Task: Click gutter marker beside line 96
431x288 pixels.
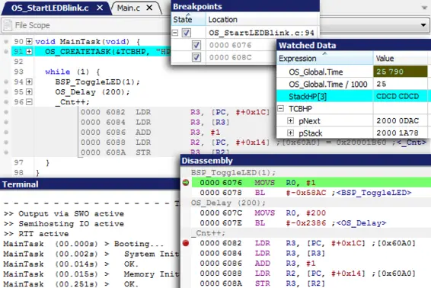Action: (x=6, y=102)
